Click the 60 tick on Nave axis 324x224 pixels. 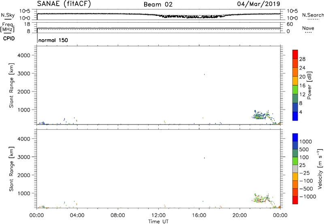pos(290,24)
